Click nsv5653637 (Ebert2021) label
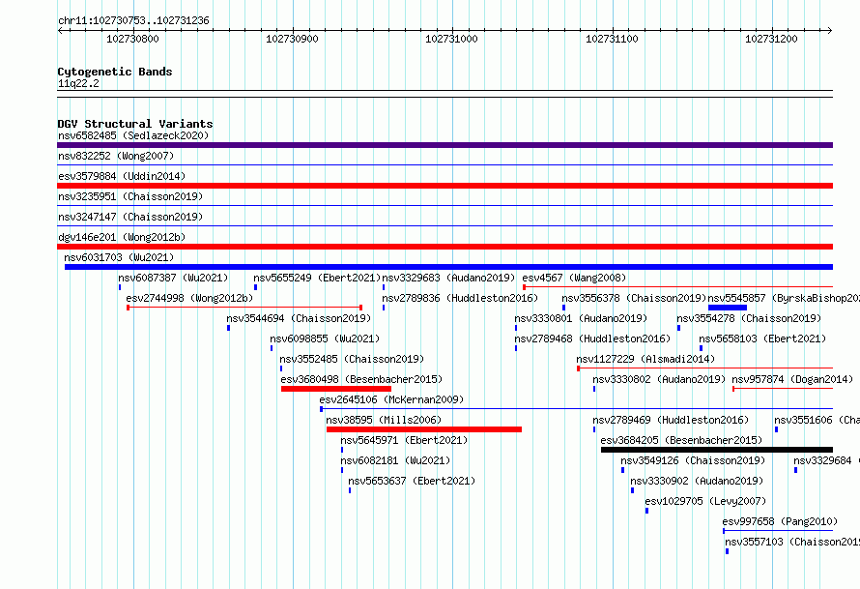 tap(412, 481)
